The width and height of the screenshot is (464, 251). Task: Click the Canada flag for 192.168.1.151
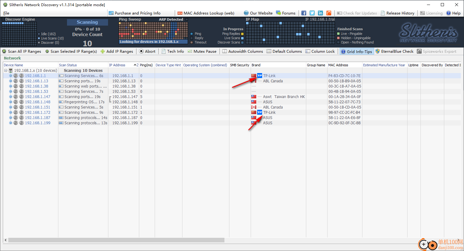tap(254, 107)
